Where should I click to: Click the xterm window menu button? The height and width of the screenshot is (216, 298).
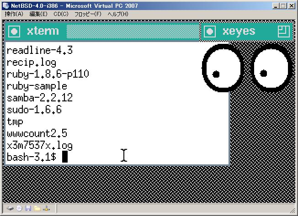coord(15,32)
